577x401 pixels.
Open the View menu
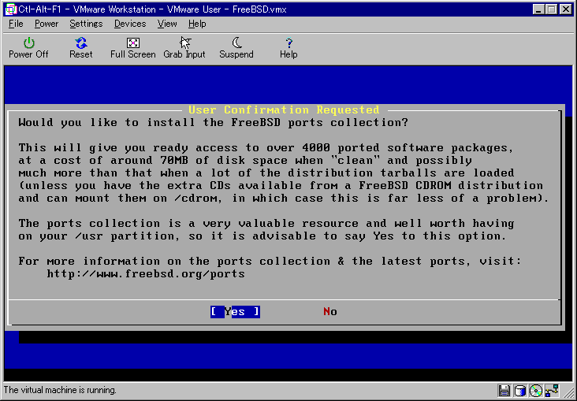pyautogui.click(x=167, y=24)
